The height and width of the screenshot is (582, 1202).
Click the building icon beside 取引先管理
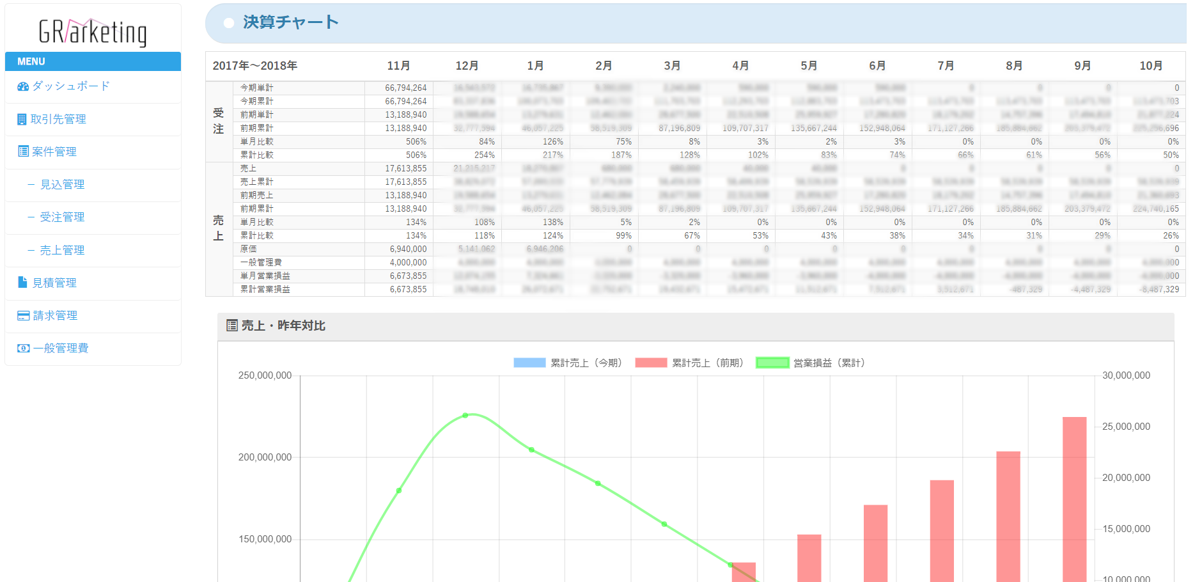22,119
